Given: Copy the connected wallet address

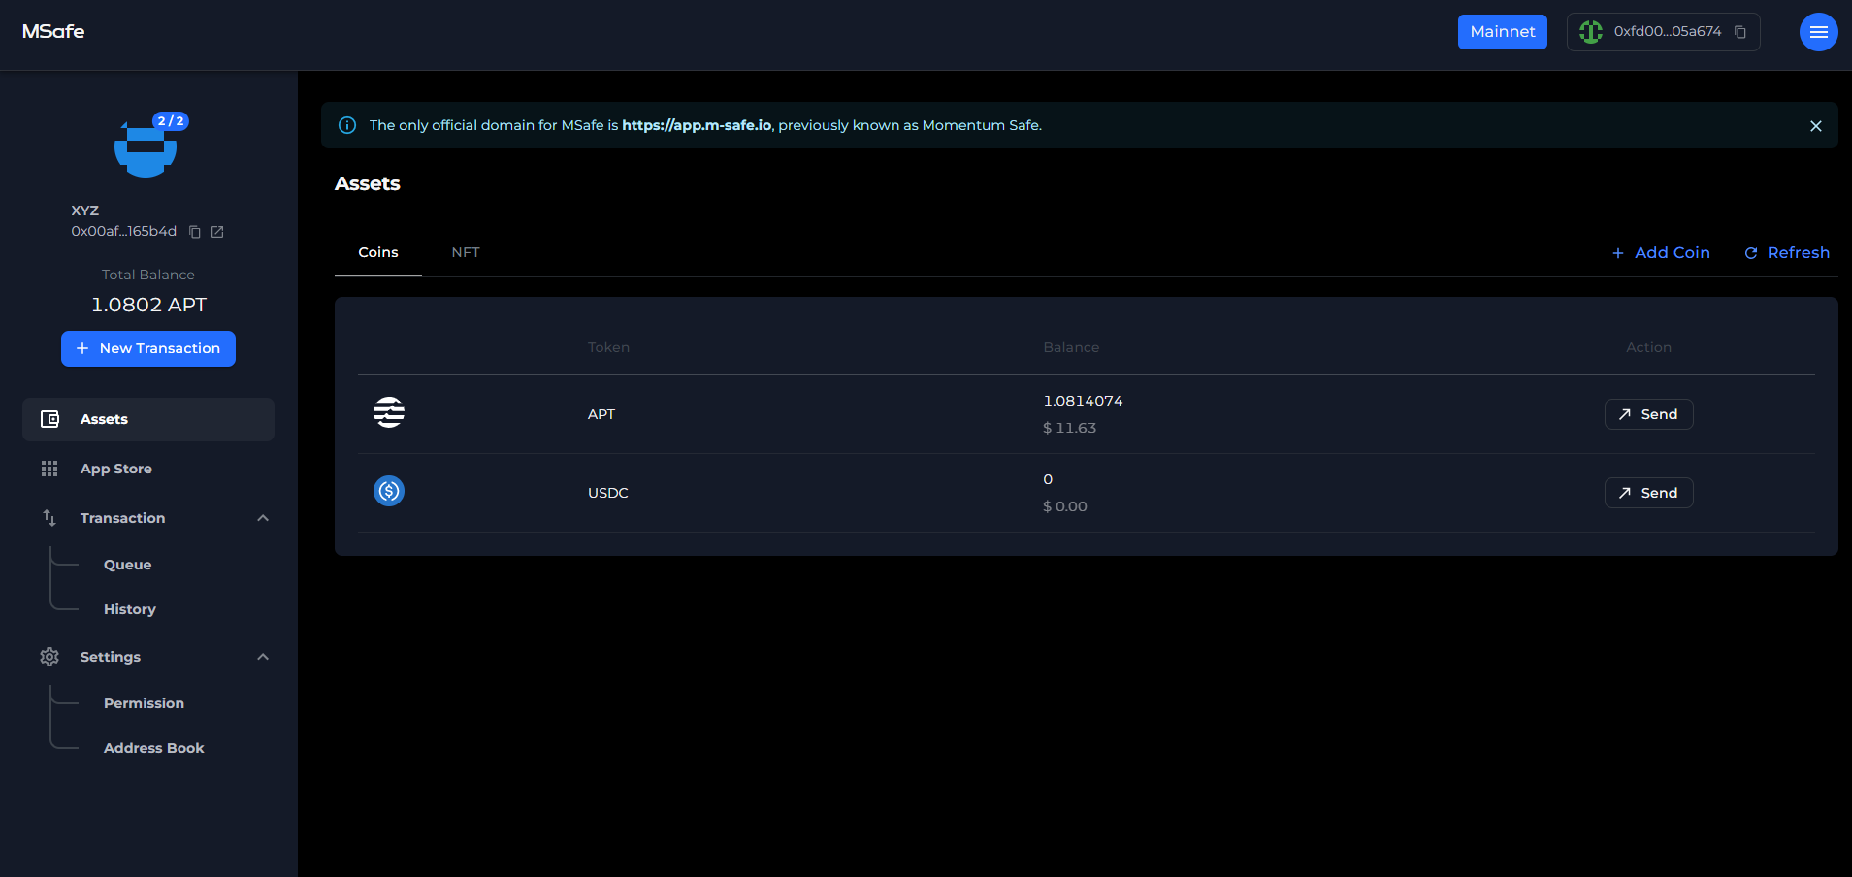Looking at the screenshot, I should (1740, 32).
